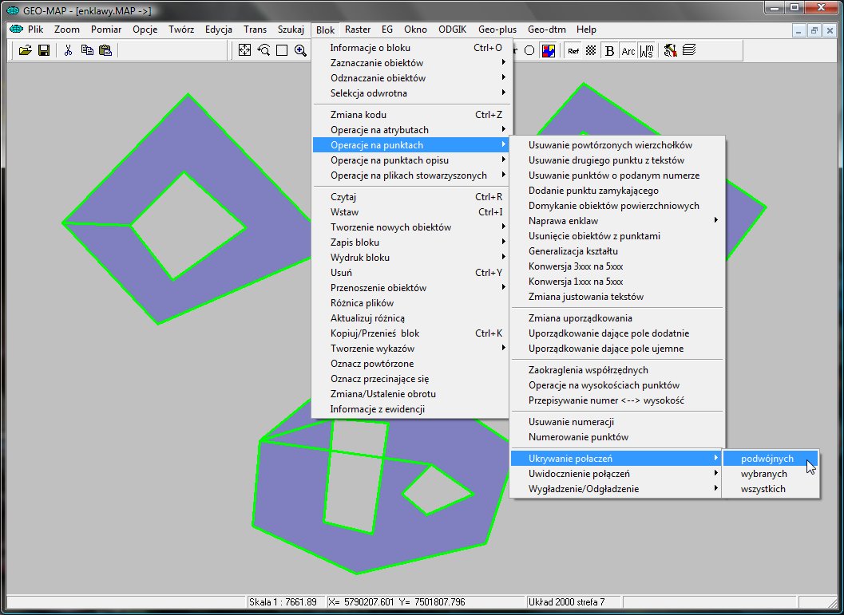This screenshot has height=615, width=844.
Task: Expand Naprawa enklaw submenu
Action: point(617,220)
